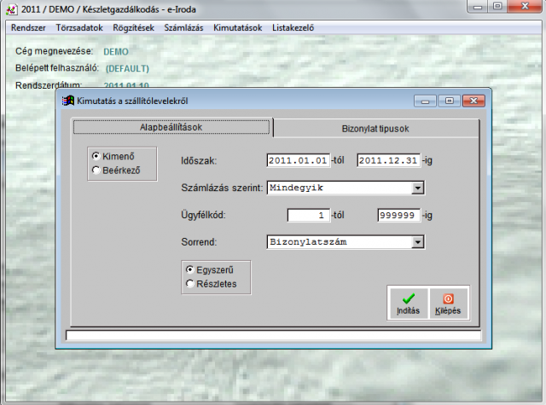Open the Listakezelő menu
Viewport: 546px width, 405px height.
(x=293, y=28)
